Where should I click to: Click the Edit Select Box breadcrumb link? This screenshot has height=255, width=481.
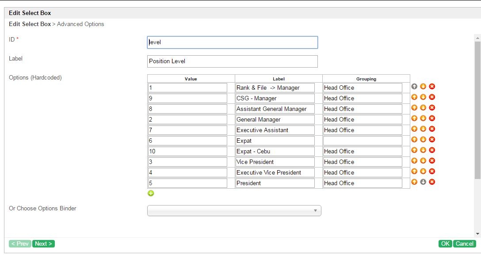tap(30, 24)
